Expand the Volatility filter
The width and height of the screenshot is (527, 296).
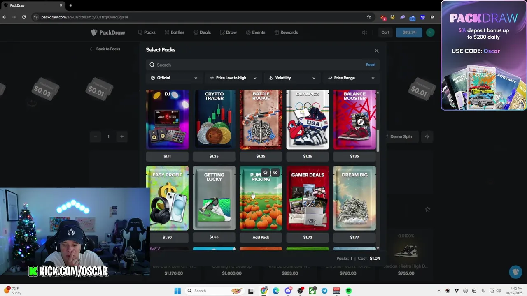tap(292, 78)
